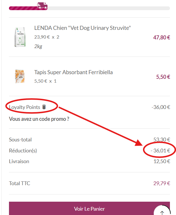Open Tapis Super Absorbant Ferribiella link
This screenshot has width=176, height=215.
(x=74, y=72)
